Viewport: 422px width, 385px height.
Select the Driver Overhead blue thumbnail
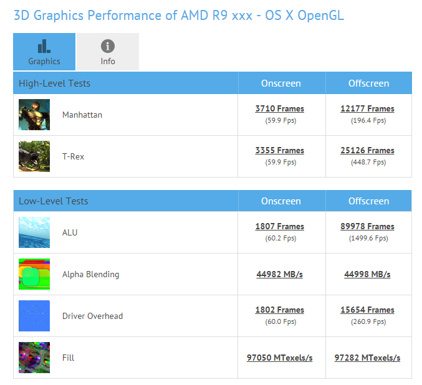34,316
